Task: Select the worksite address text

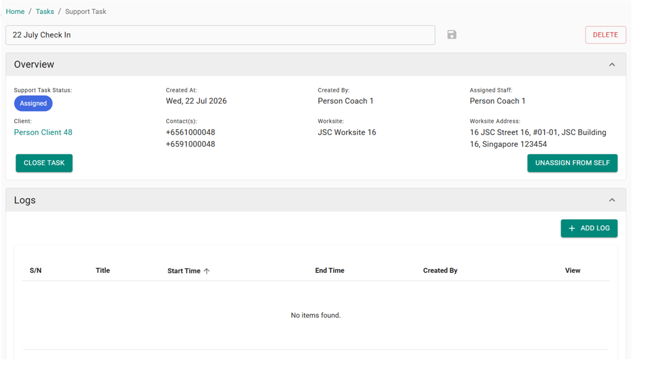Action: [538, 138]
